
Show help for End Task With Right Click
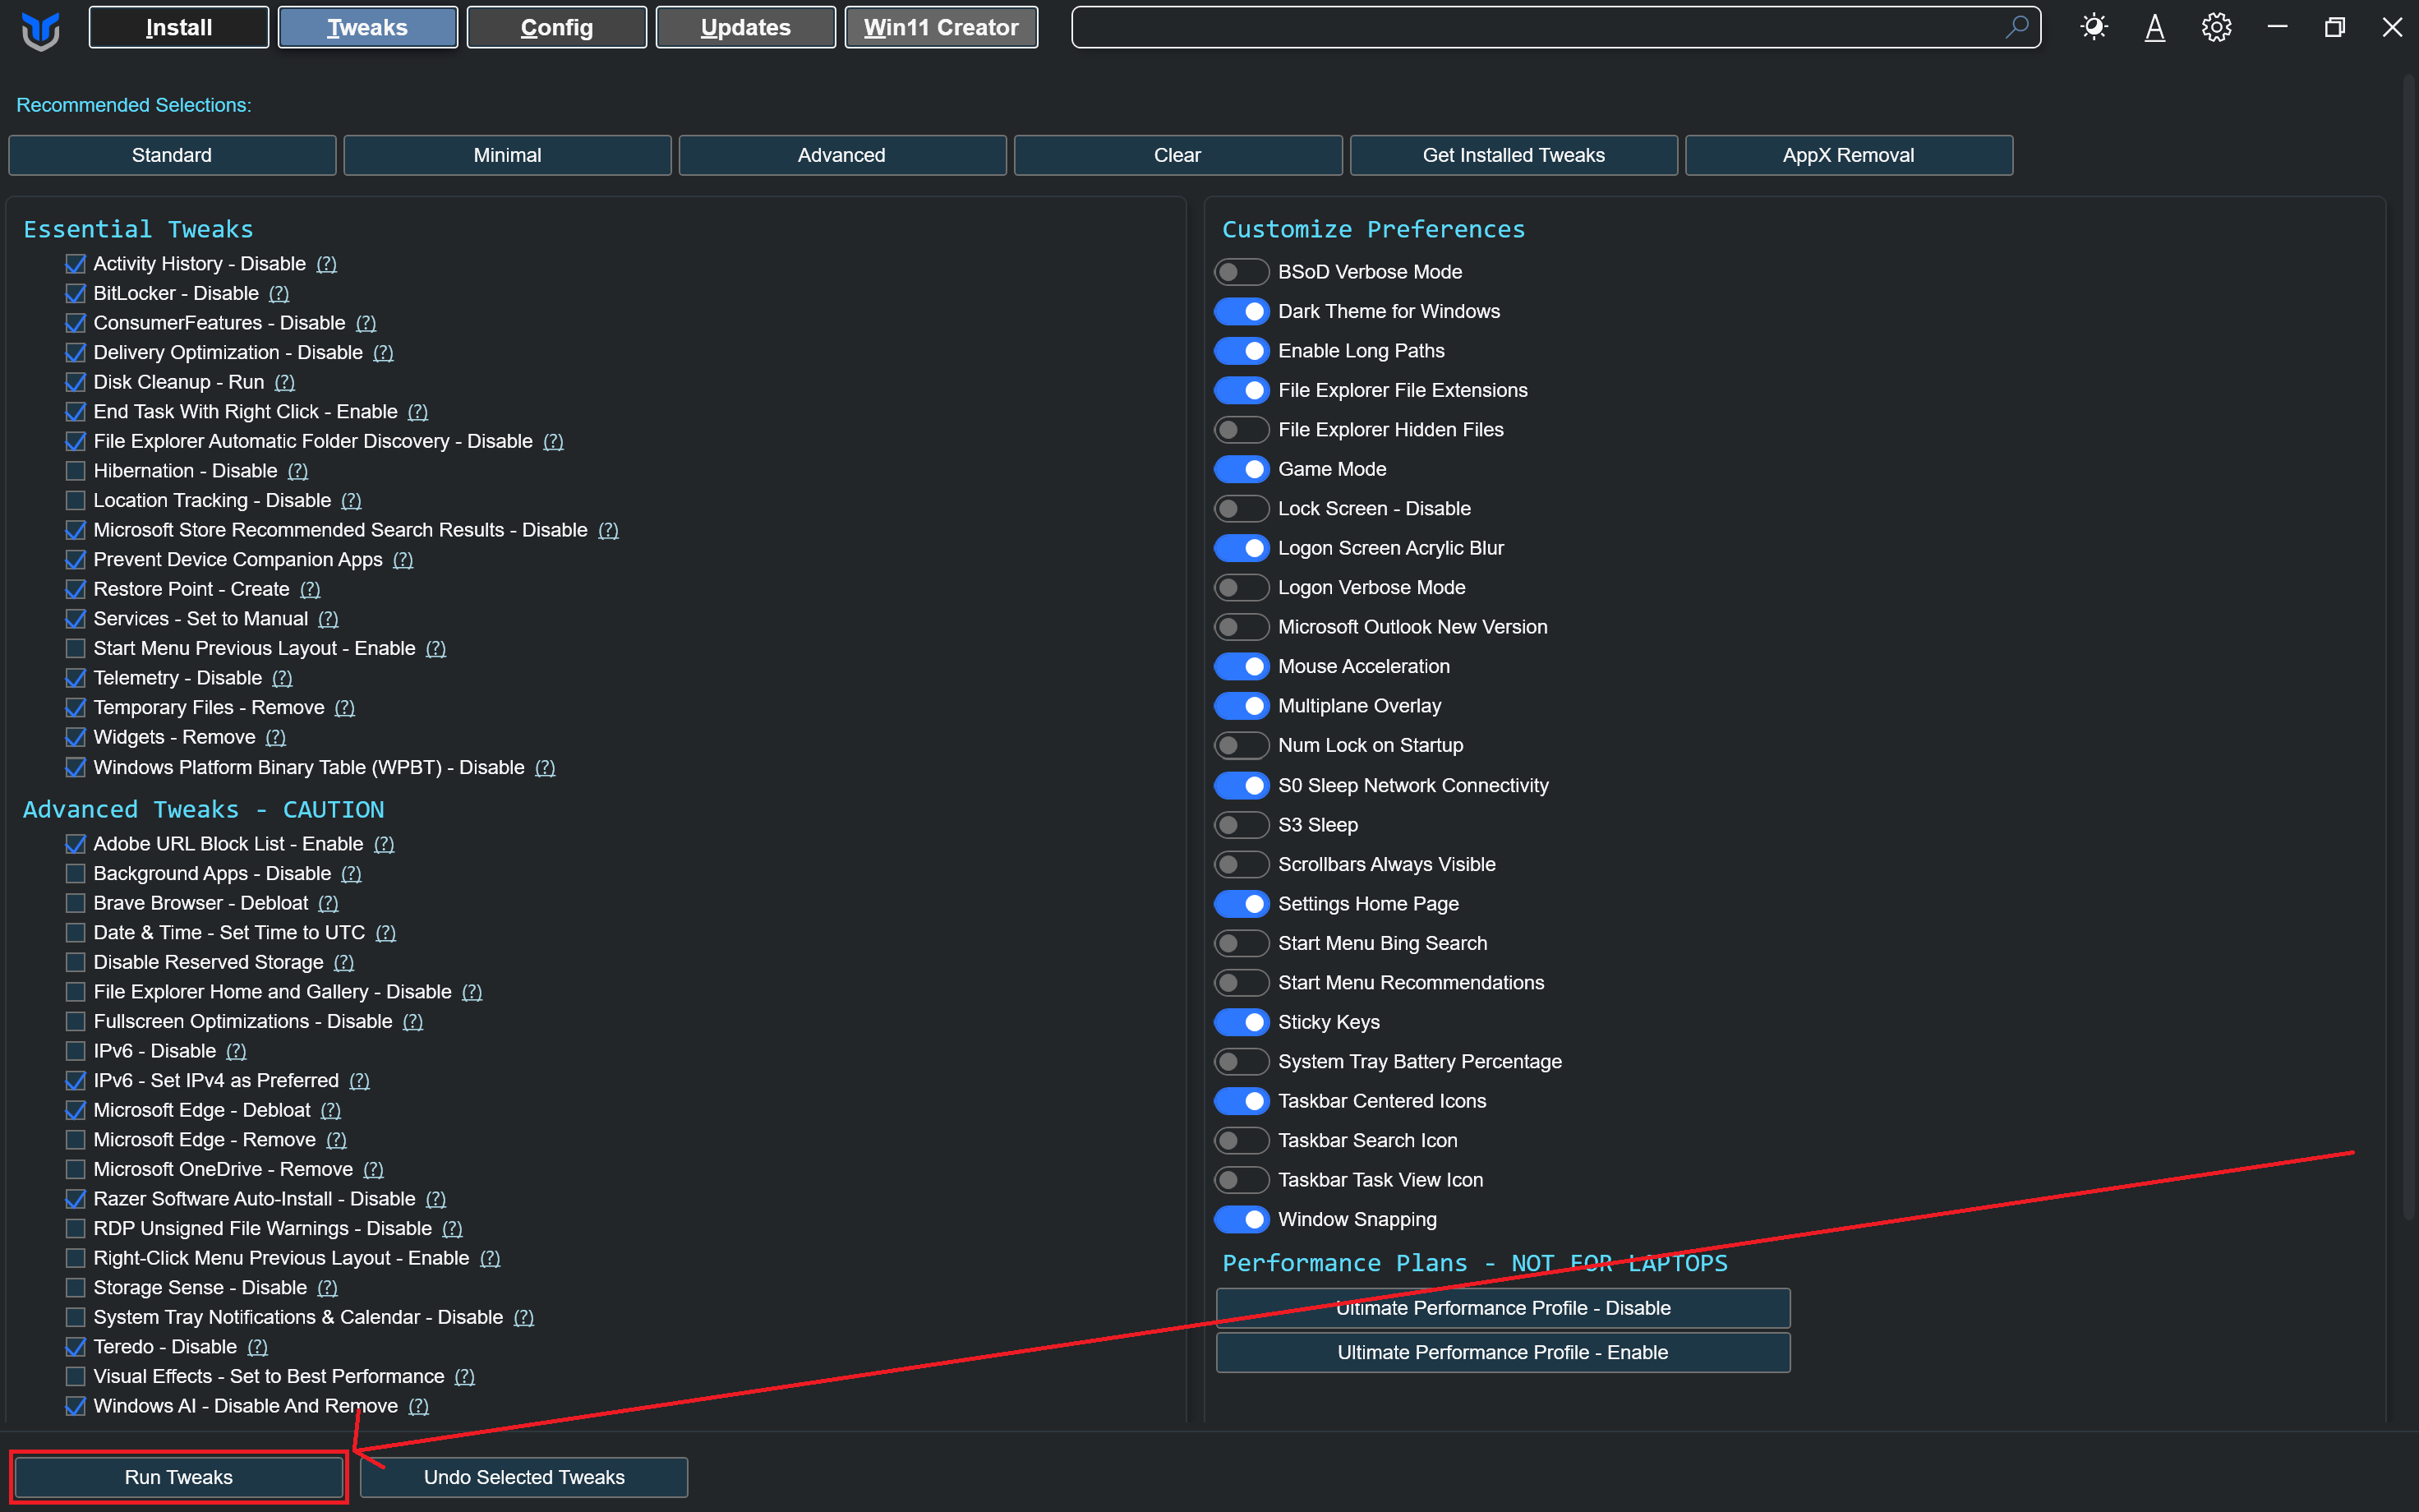[418, 412]
